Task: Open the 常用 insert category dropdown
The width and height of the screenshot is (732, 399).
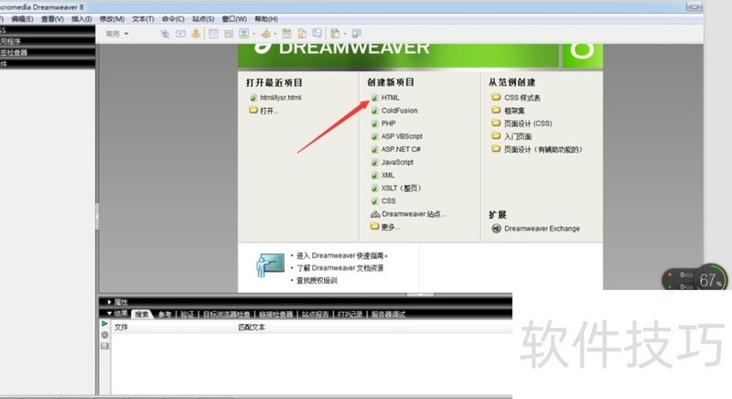Action: coord(117,34)
